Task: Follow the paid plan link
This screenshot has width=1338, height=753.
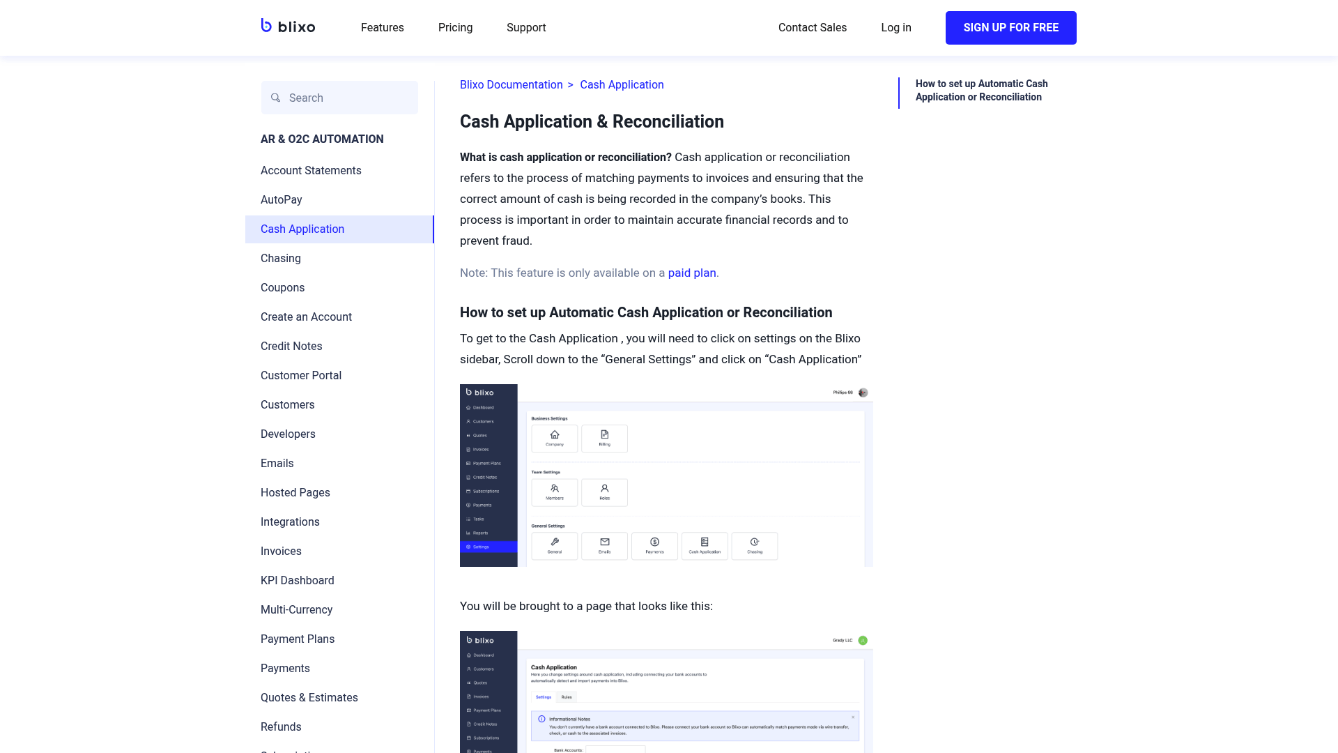Action: [x=692, y=273]
